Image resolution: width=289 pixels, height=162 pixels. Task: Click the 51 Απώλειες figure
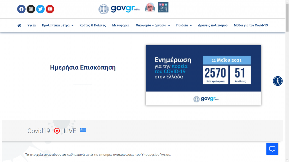pyautogui.click(x=240, y=75)
